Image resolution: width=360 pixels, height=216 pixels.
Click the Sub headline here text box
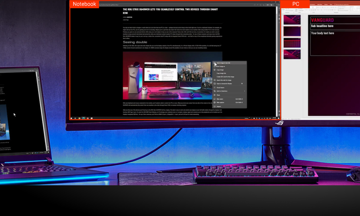pos(335,26)
